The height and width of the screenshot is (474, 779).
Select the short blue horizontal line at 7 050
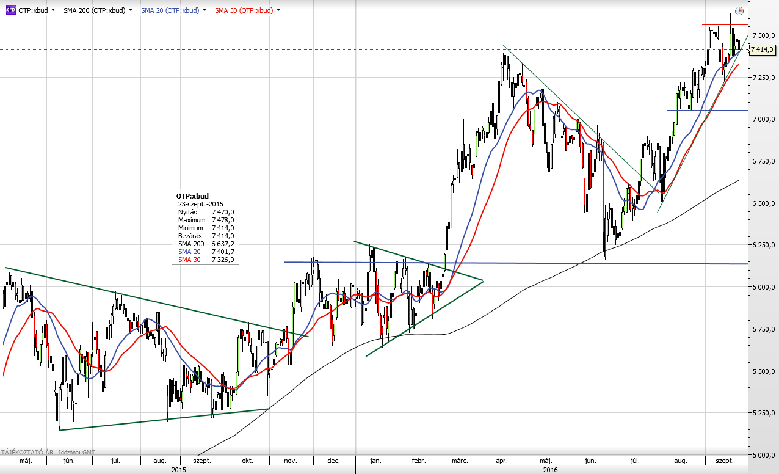(x=708, y=111)
